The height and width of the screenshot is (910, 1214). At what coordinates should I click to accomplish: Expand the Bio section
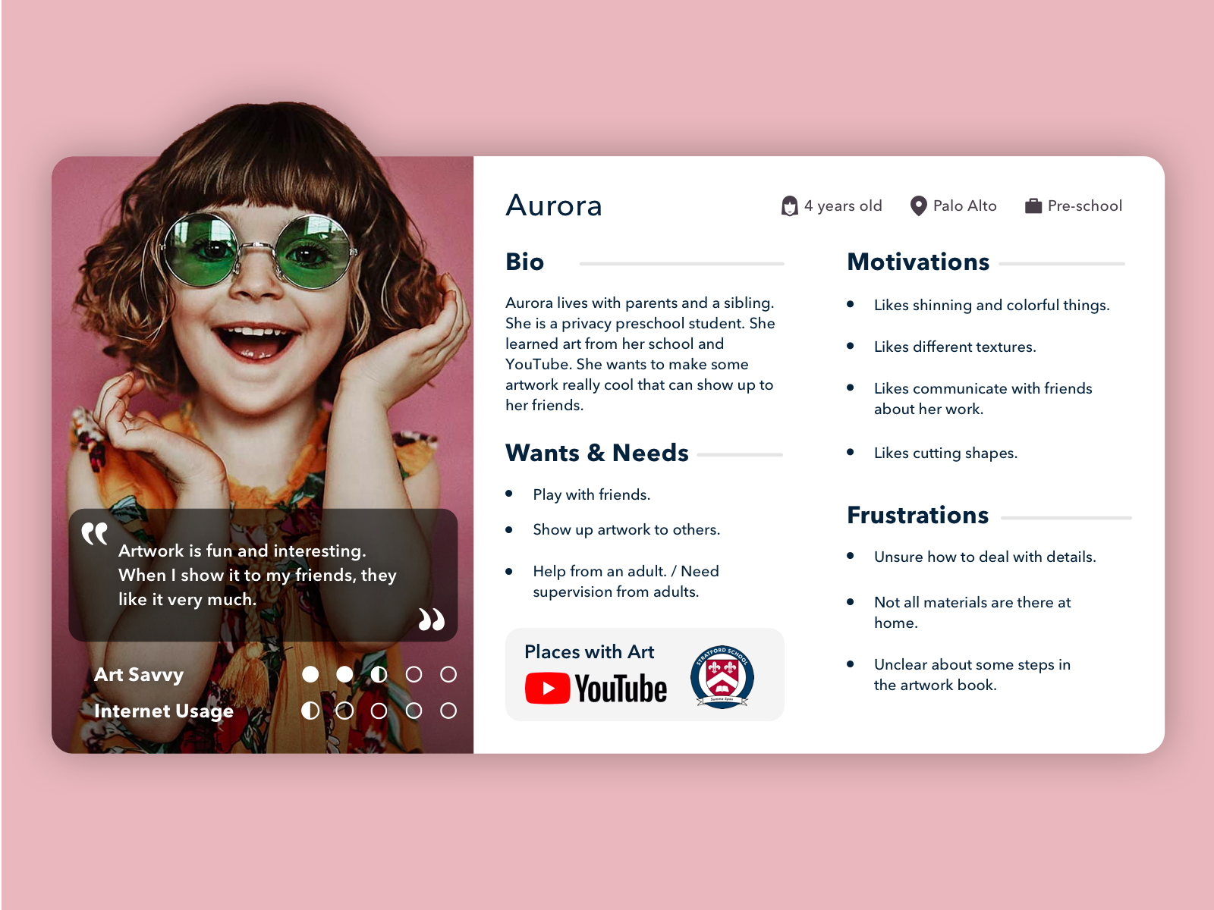(x=524, y=262)
